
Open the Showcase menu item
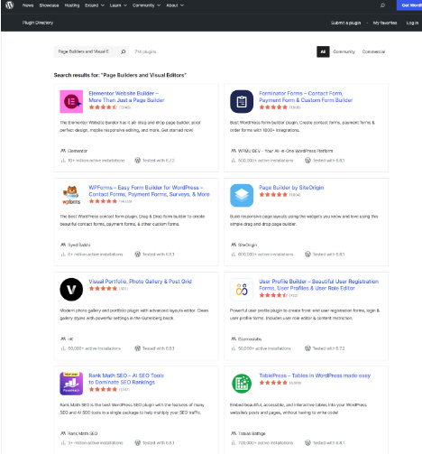tap(49, 5)
